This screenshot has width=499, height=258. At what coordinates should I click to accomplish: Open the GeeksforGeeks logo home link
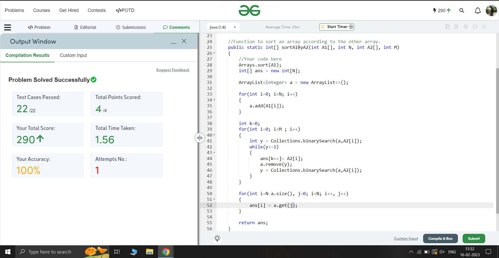[x=249, y=10]
